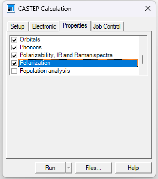
Task: Close the CASTEP Calculation dialog
Action: (x=148, y=9)
